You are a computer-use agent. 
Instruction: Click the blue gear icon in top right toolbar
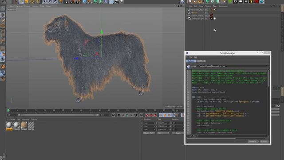(x=262, y=2)
